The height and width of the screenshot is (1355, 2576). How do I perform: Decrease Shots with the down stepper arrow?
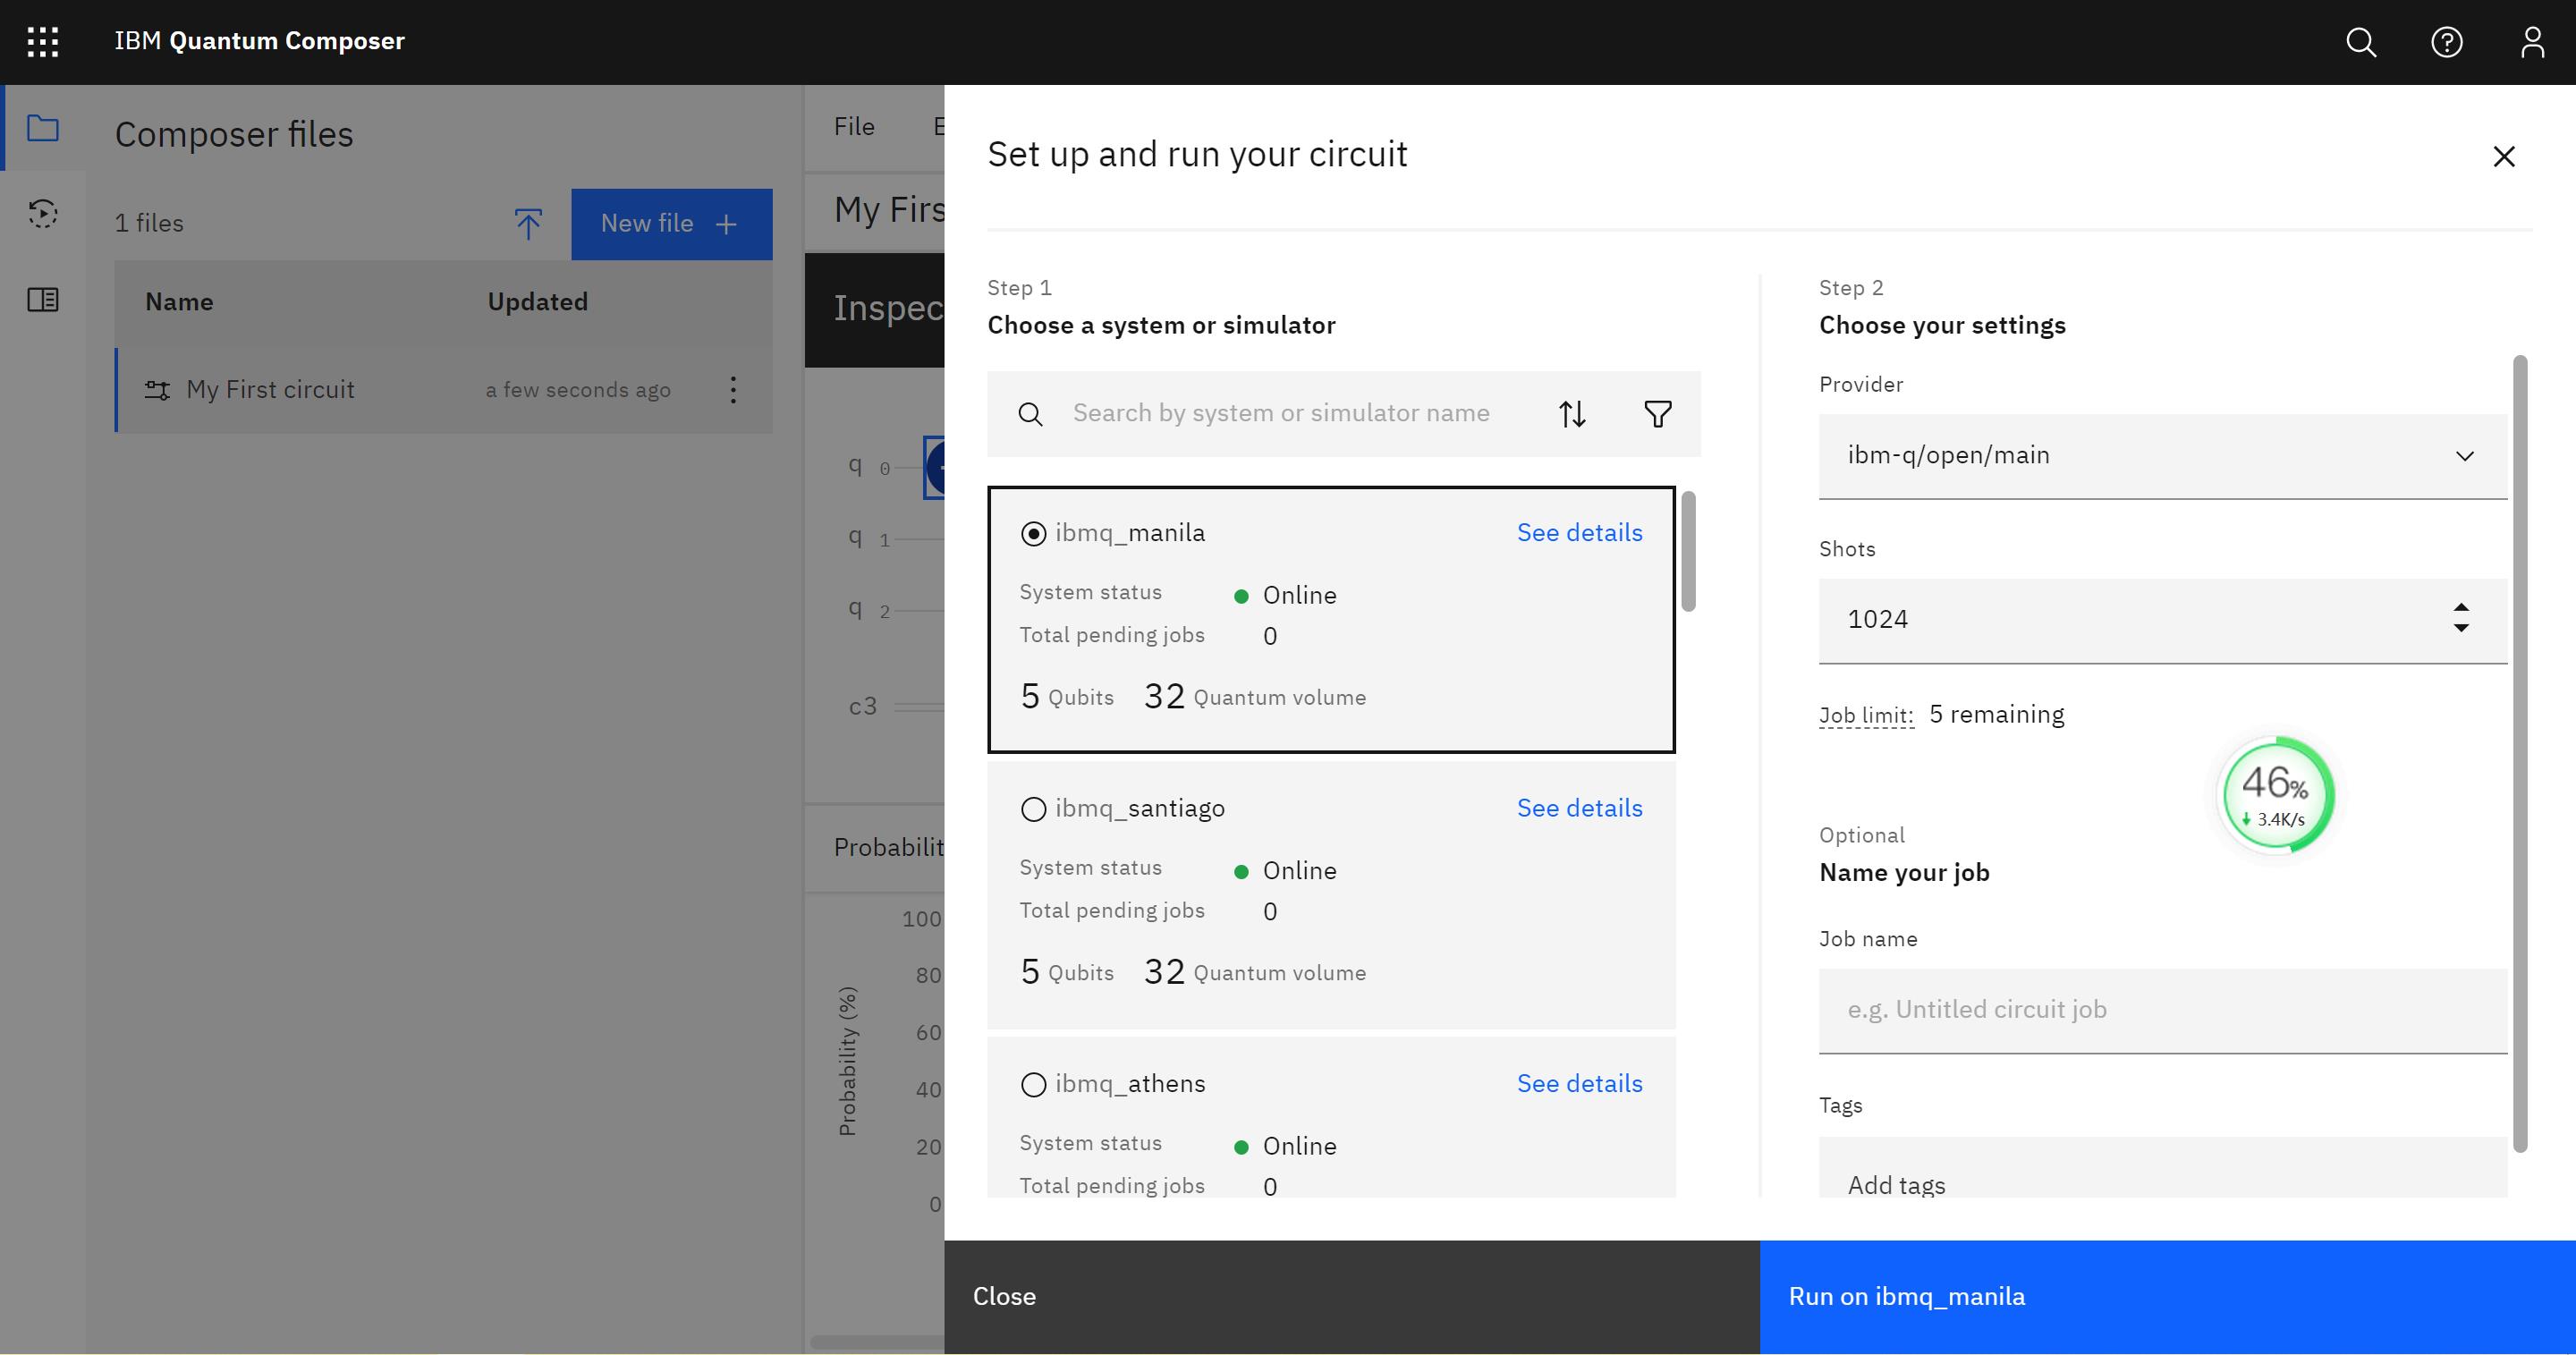pos(2461,628)
